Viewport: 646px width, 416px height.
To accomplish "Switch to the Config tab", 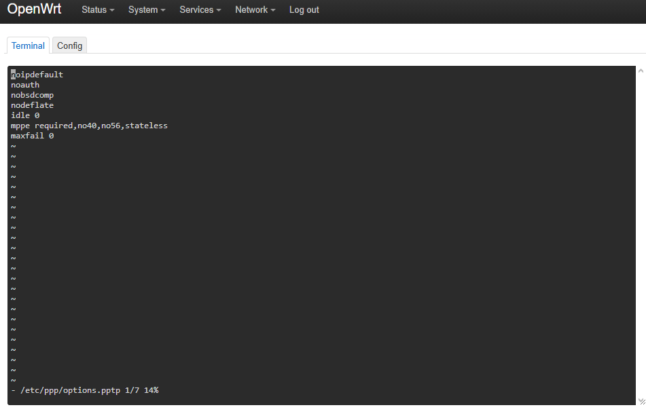I will point(69,45).
